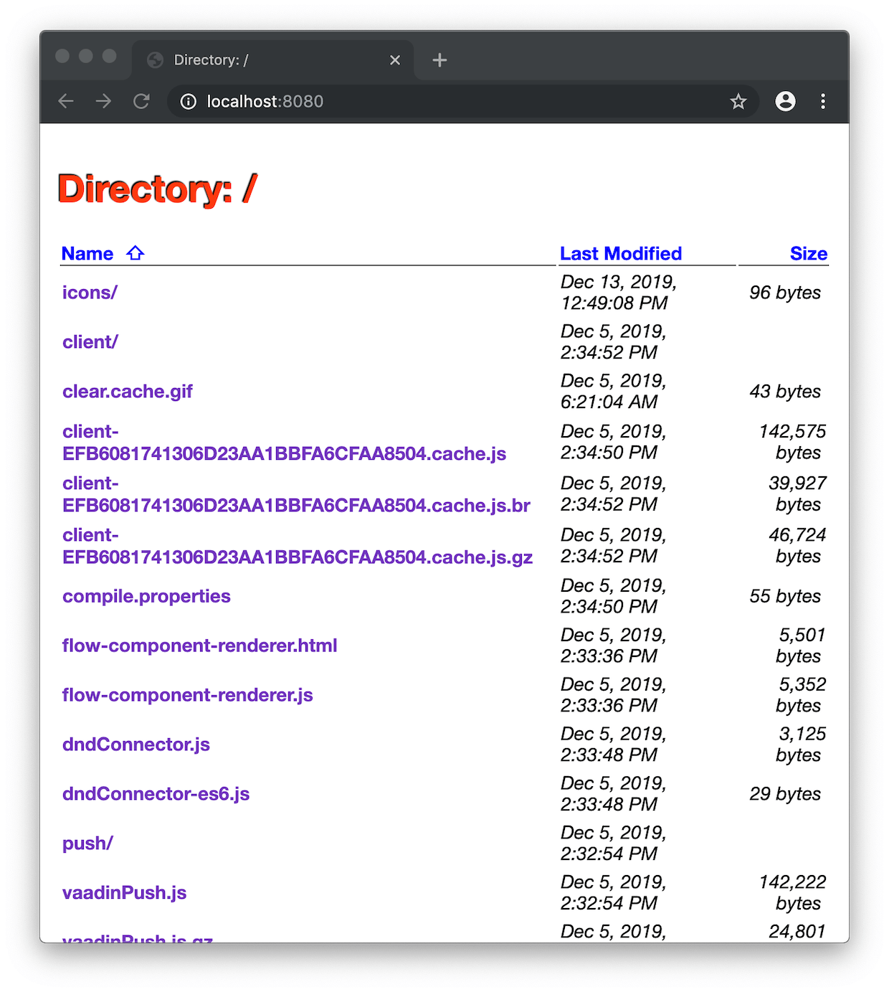Click the forward navigation arrow
Viewport: 889px width, 992px height.
103,101
